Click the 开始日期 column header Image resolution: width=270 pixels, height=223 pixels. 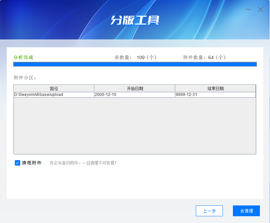135,89
